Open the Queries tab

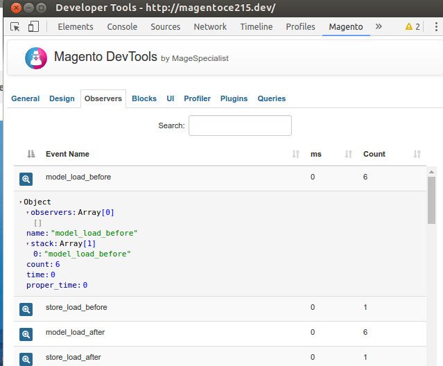(271, 98)
